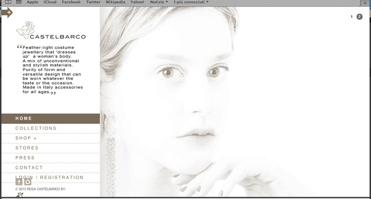The height and width of the screenshot is (199, 371).
Task: Click the brown plus arrow tab
Action: coord(7,13)
